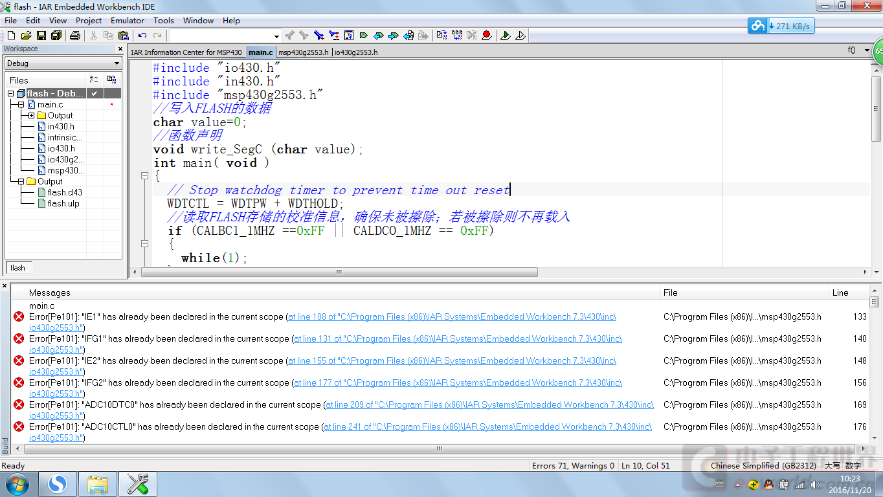The width and height of the screenshot is (883, 497).
Task: Open the Tools menu
Action: pyautogui.click(x=164, y=20)
